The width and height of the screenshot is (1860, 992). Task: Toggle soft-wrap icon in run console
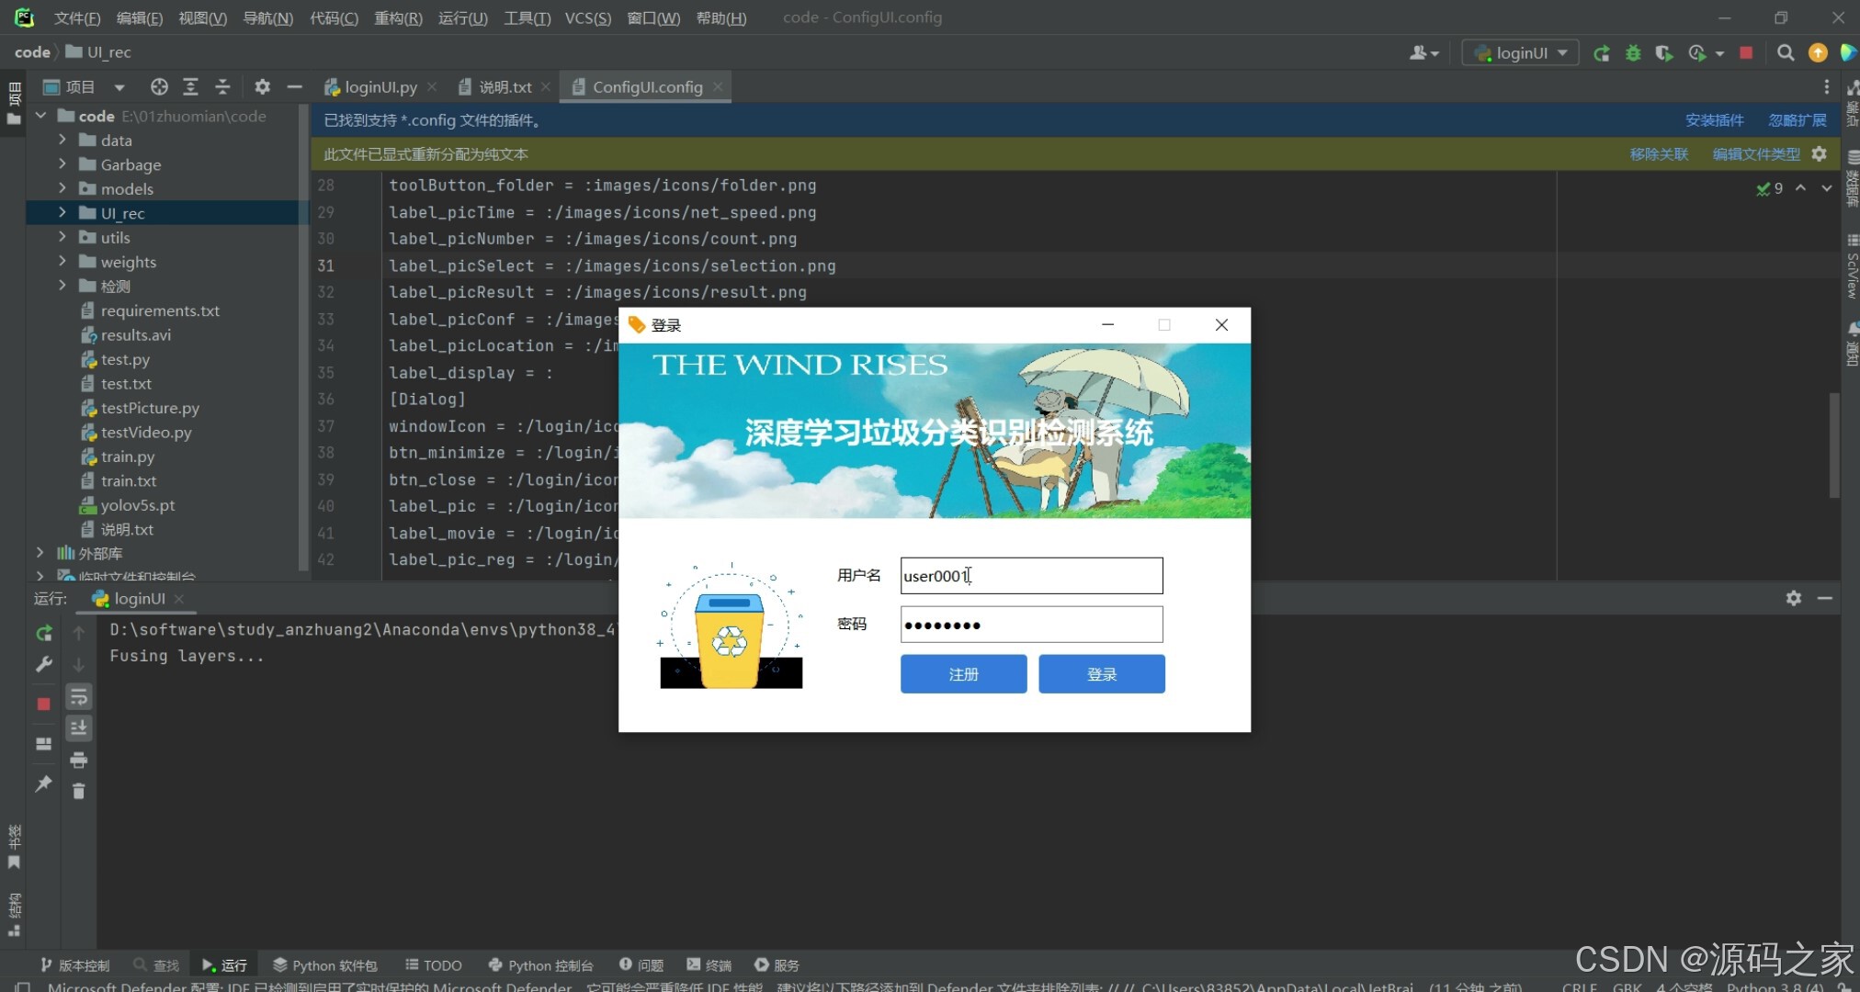click(x=79, y=697)
